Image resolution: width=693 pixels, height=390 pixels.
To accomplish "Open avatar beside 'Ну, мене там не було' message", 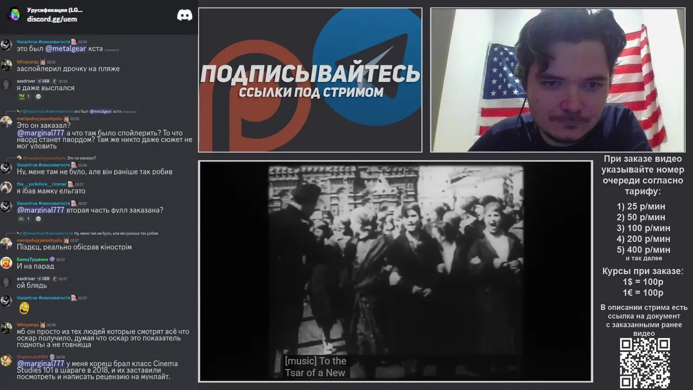I will [6, 168].
